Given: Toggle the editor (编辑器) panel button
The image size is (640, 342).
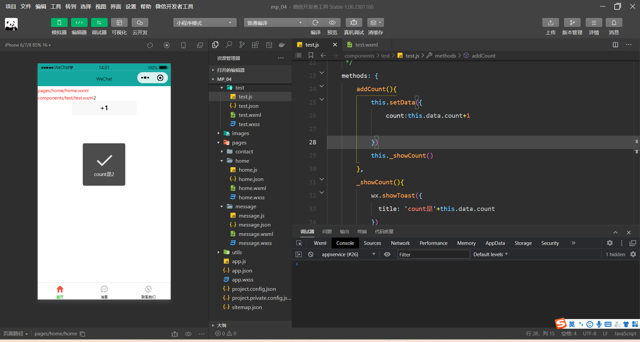Looking at the screenshot, I should [79, 23].
